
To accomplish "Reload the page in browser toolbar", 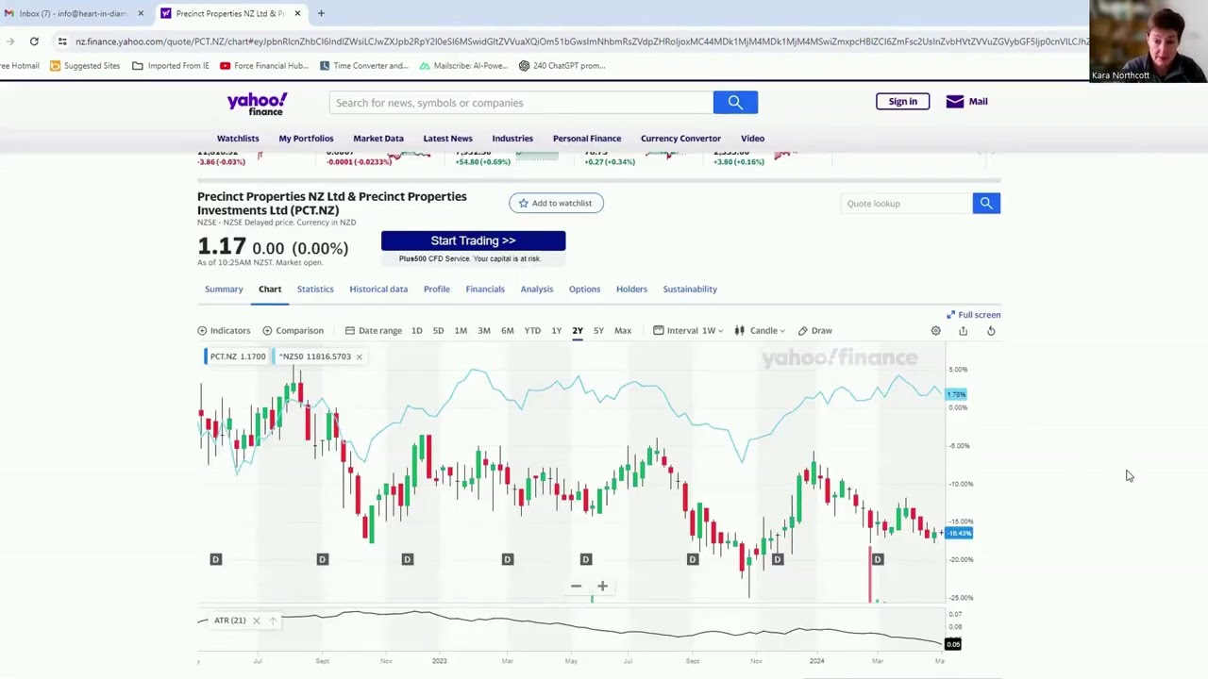I will click(x=34, y=41).
